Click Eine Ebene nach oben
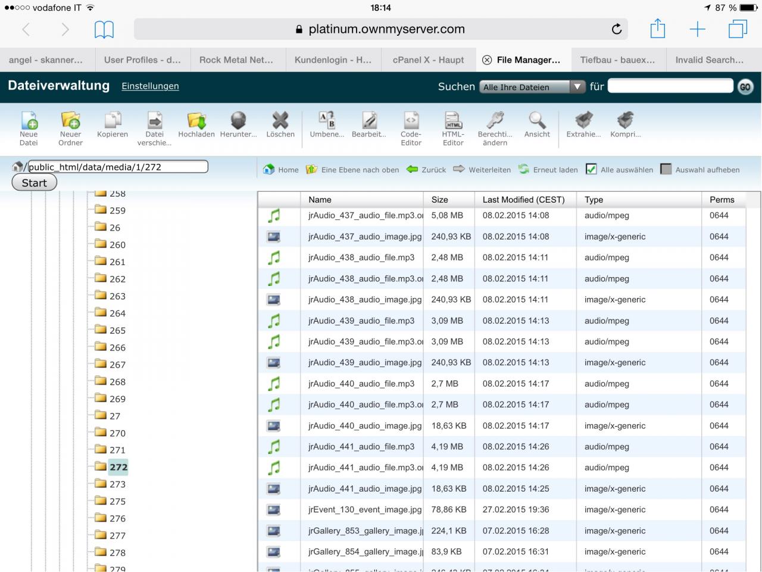The image size is (762, 572). click(x=352, y=170)
